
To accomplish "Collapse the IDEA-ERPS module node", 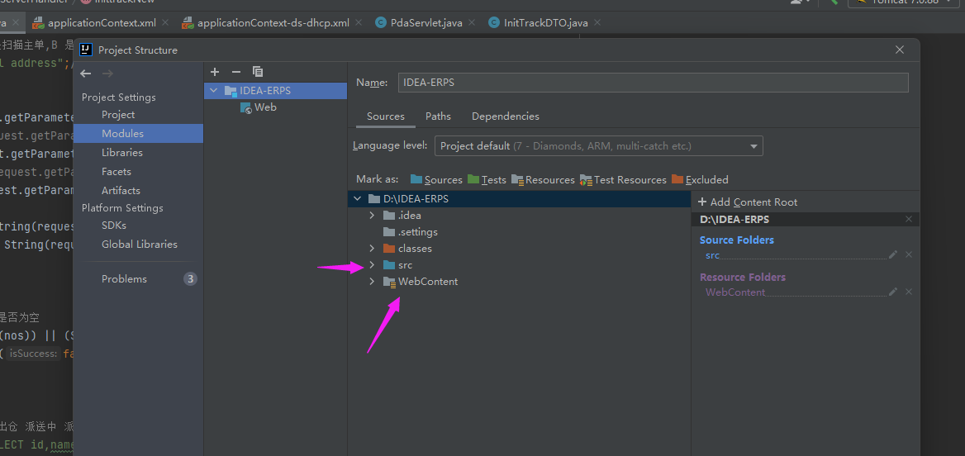I will tap(214, 91).
